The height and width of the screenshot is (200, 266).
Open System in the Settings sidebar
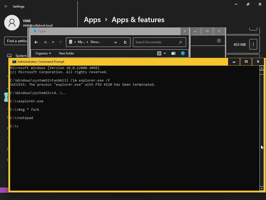[17, 56]
